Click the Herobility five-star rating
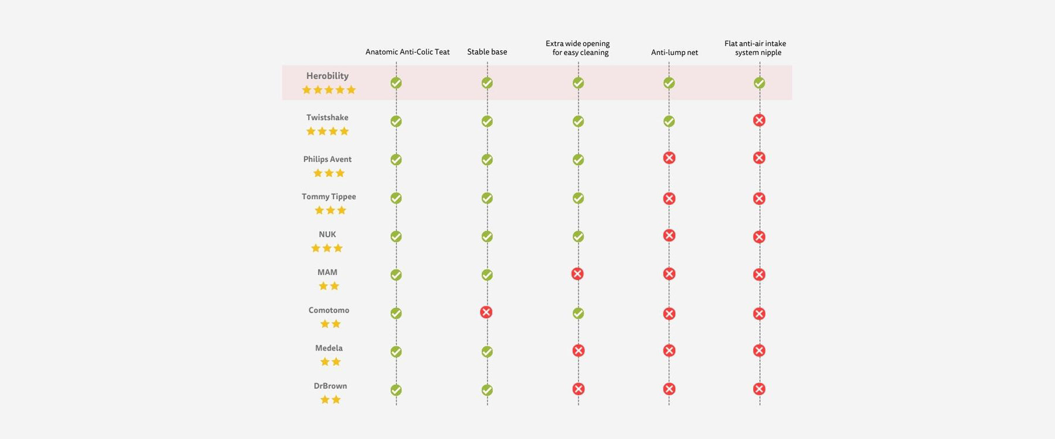Image resolution: width=1055 pixels, height=439 pixels. pyautogui.click(x=329, y=90)
